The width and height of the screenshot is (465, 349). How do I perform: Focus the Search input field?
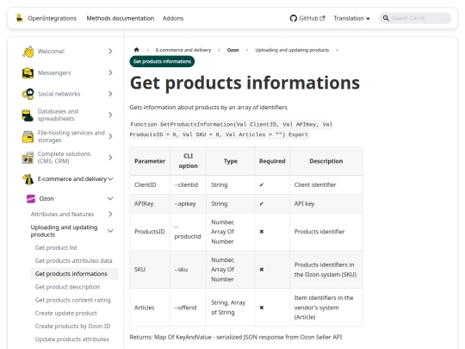pyautogui.click(x=415, y=18)
